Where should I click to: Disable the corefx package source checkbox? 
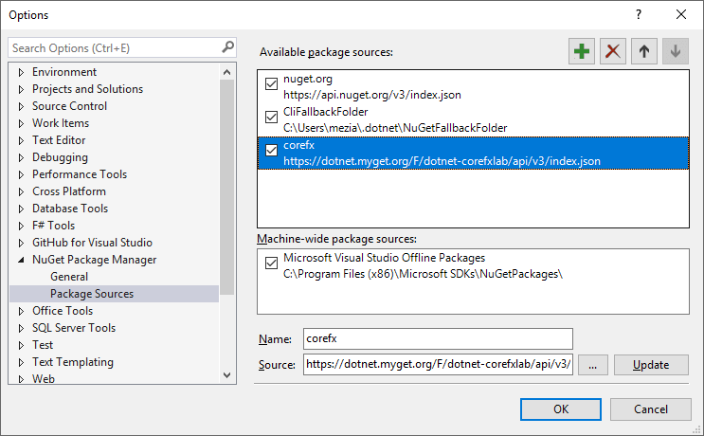click(x=272, y=151)
